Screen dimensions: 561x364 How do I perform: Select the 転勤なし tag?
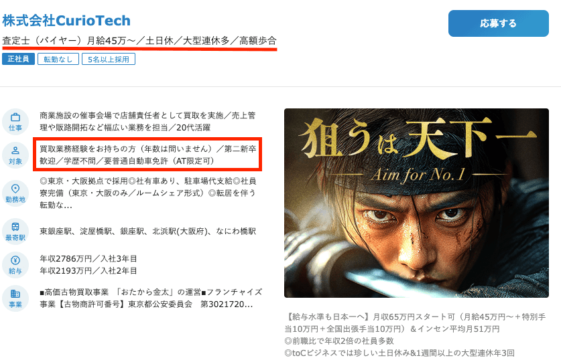coord(58,60)
